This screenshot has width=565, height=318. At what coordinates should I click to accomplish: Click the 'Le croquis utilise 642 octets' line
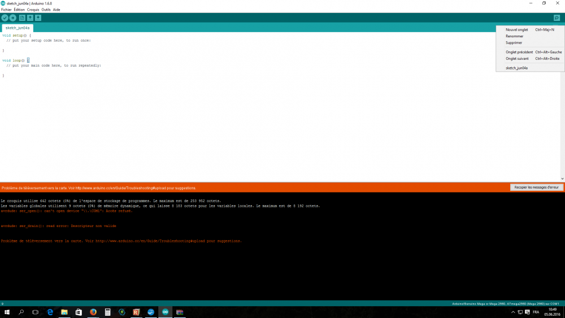pyautogui.click(x=111, y=201)
